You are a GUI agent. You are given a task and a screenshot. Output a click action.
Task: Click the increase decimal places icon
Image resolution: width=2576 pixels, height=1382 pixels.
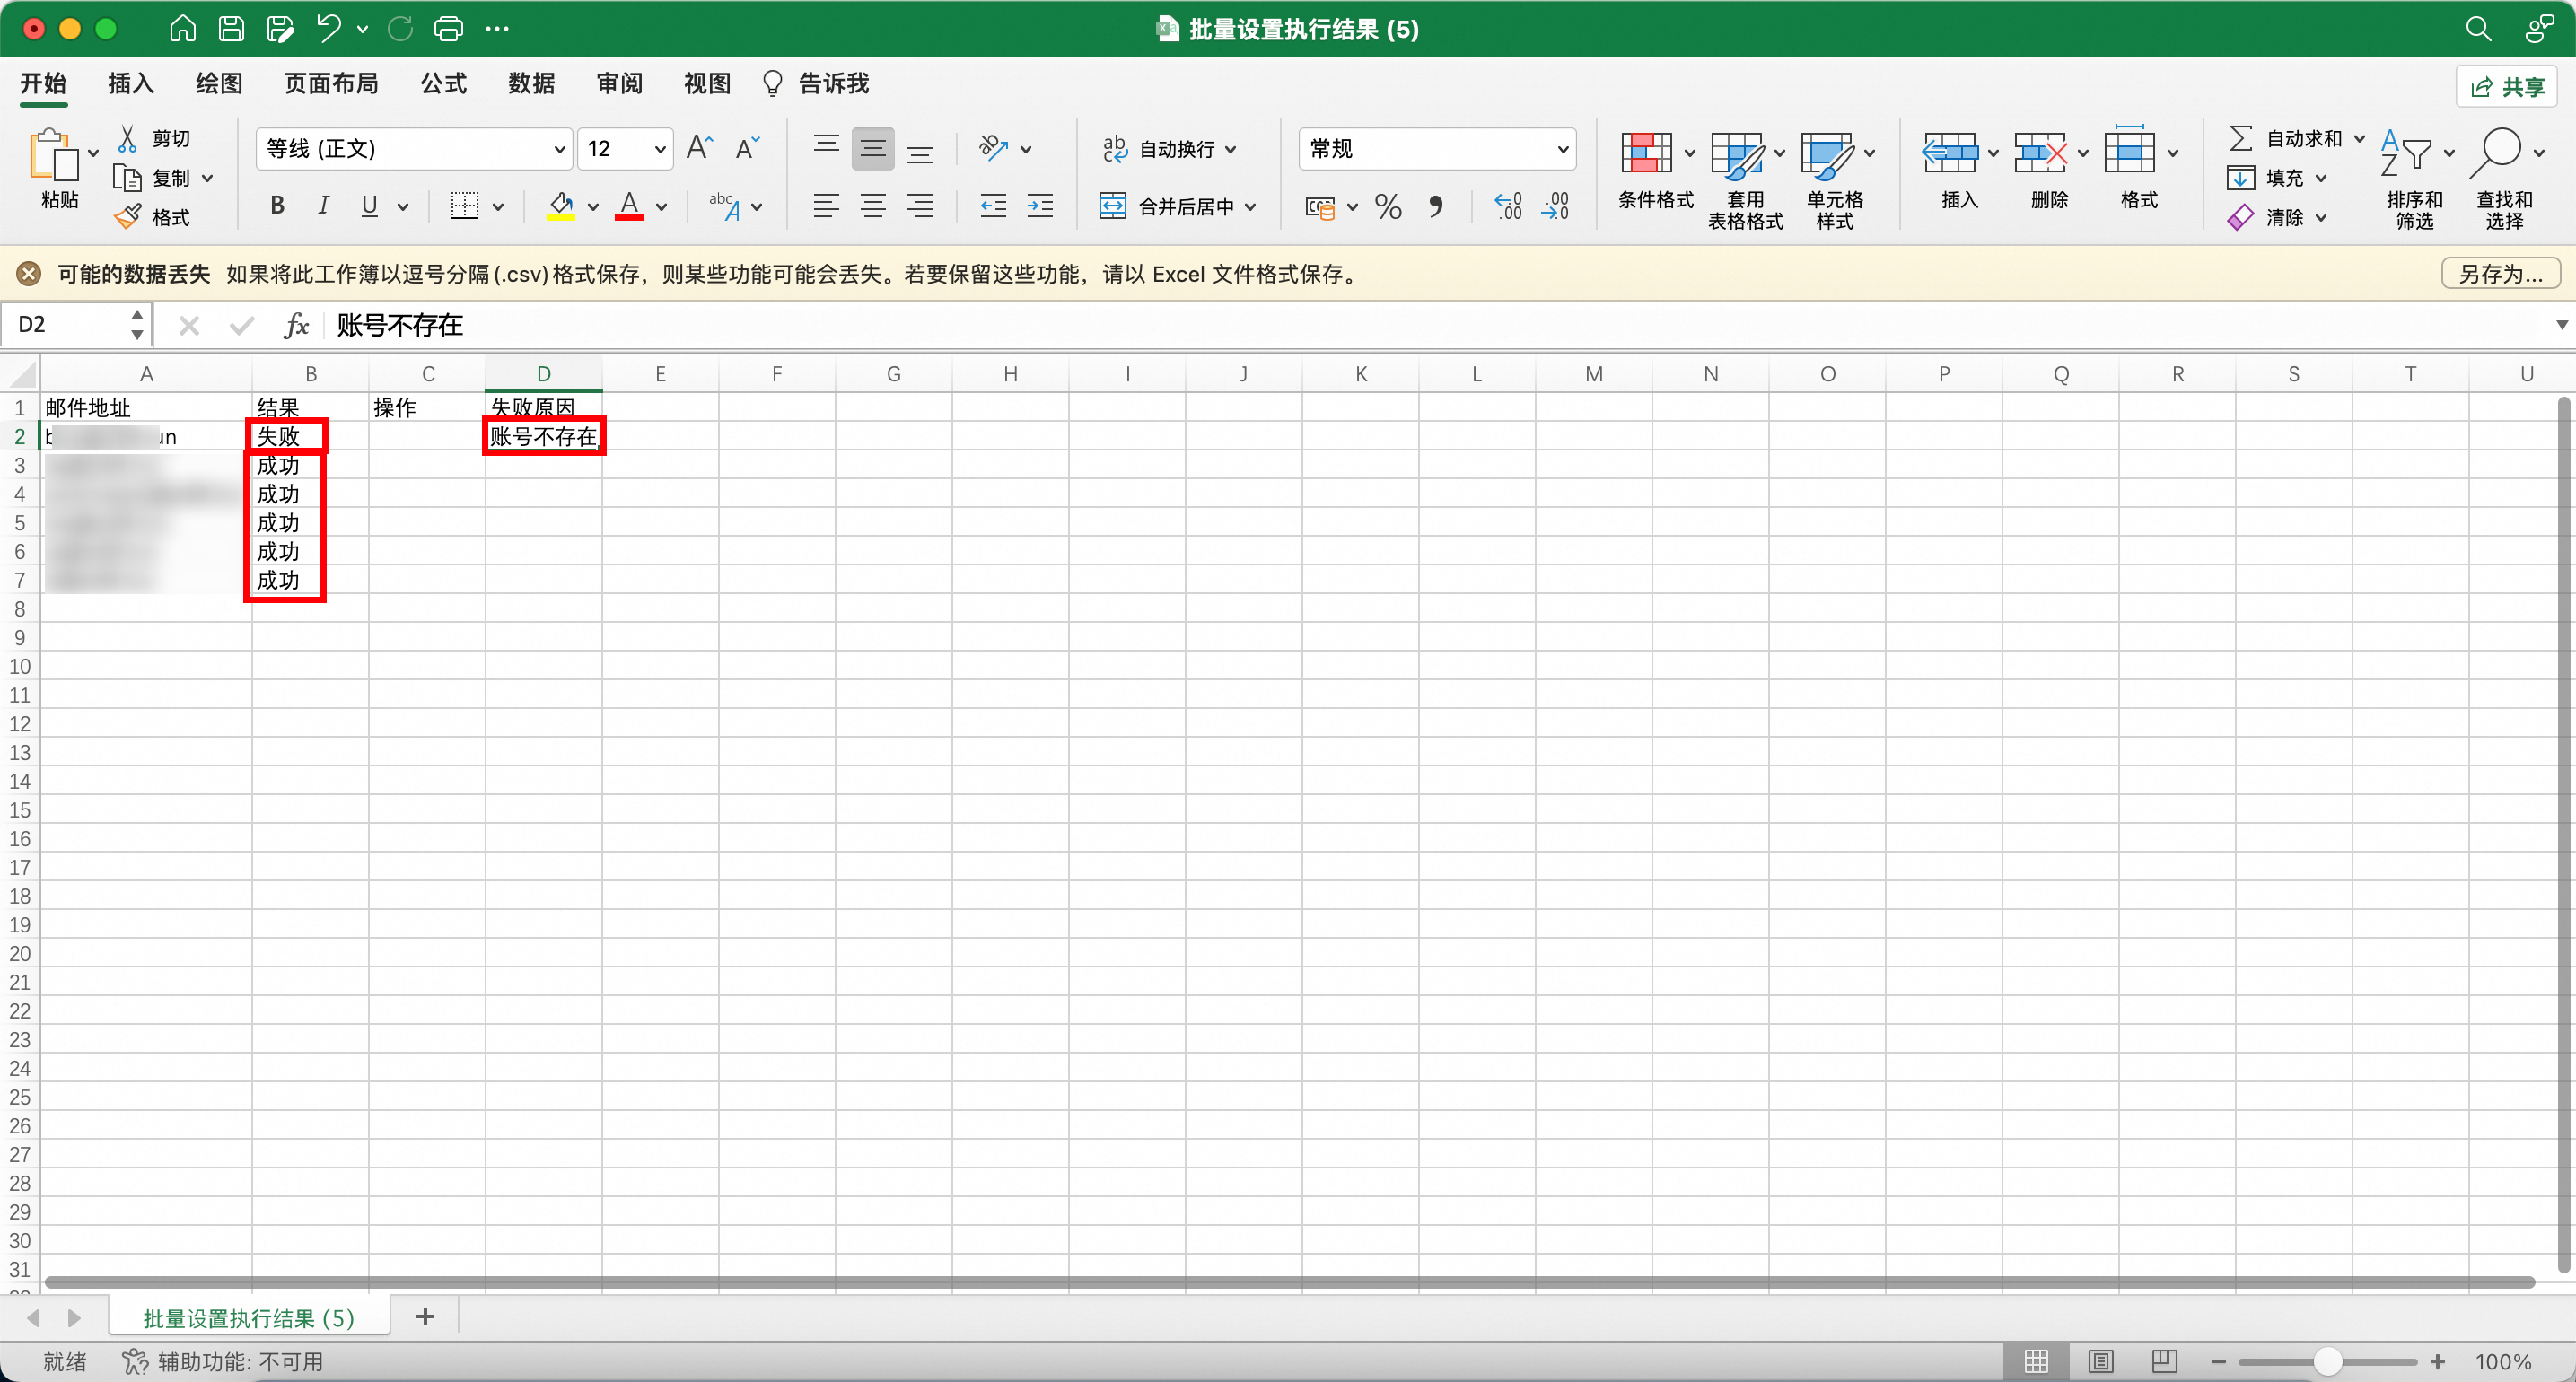coord(1508,207)
